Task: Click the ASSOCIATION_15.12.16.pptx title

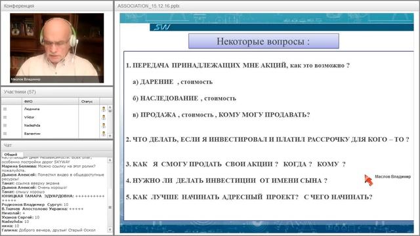Action: 148,6
